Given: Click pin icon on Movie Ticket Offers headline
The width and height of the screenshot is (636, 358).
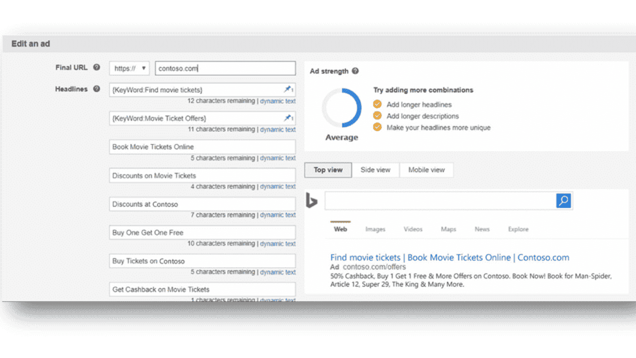Looking at the screenshot, I should coord(288,118).
